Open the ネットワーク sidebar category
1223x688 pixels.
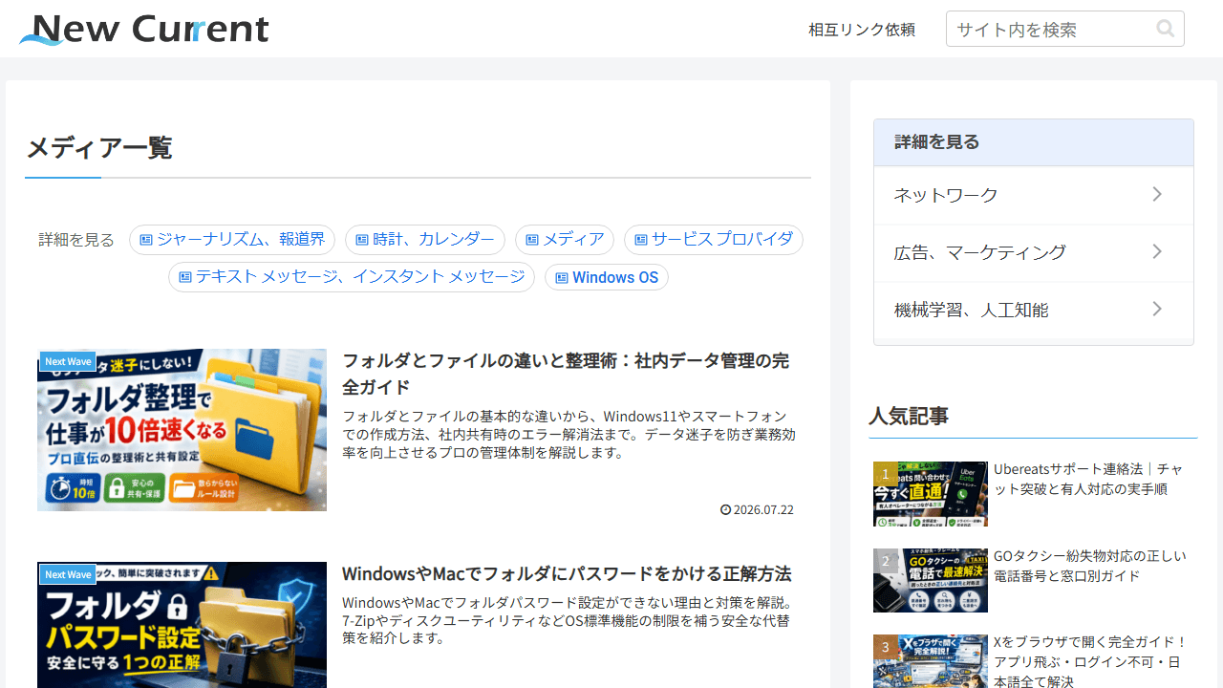[1034, 195]
